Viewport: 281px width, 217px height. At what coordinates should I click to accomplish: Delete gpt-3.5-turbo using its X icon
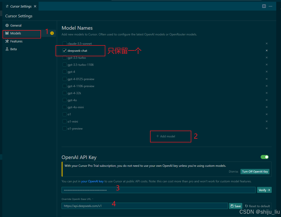(x=267, y=58)
